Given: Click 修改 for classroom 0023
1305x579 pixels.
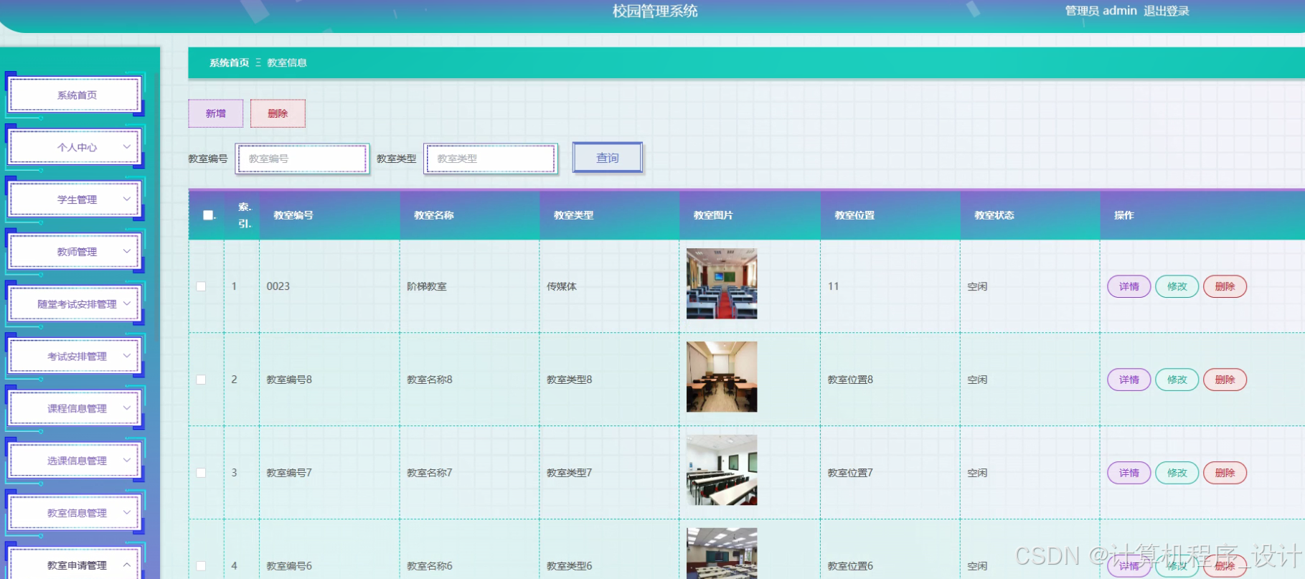Looking at the screenshot, I should pyautogui.click(x=1177, y=286).
